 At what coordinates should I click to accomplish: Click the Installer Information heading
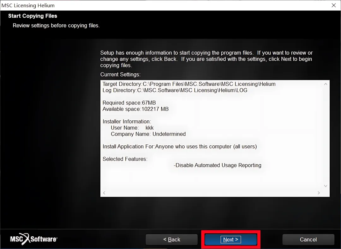127,121
